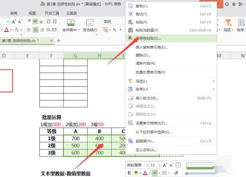Open a new document tab with plus icon
Screen dimensions: 246x177
coord(59,41)
